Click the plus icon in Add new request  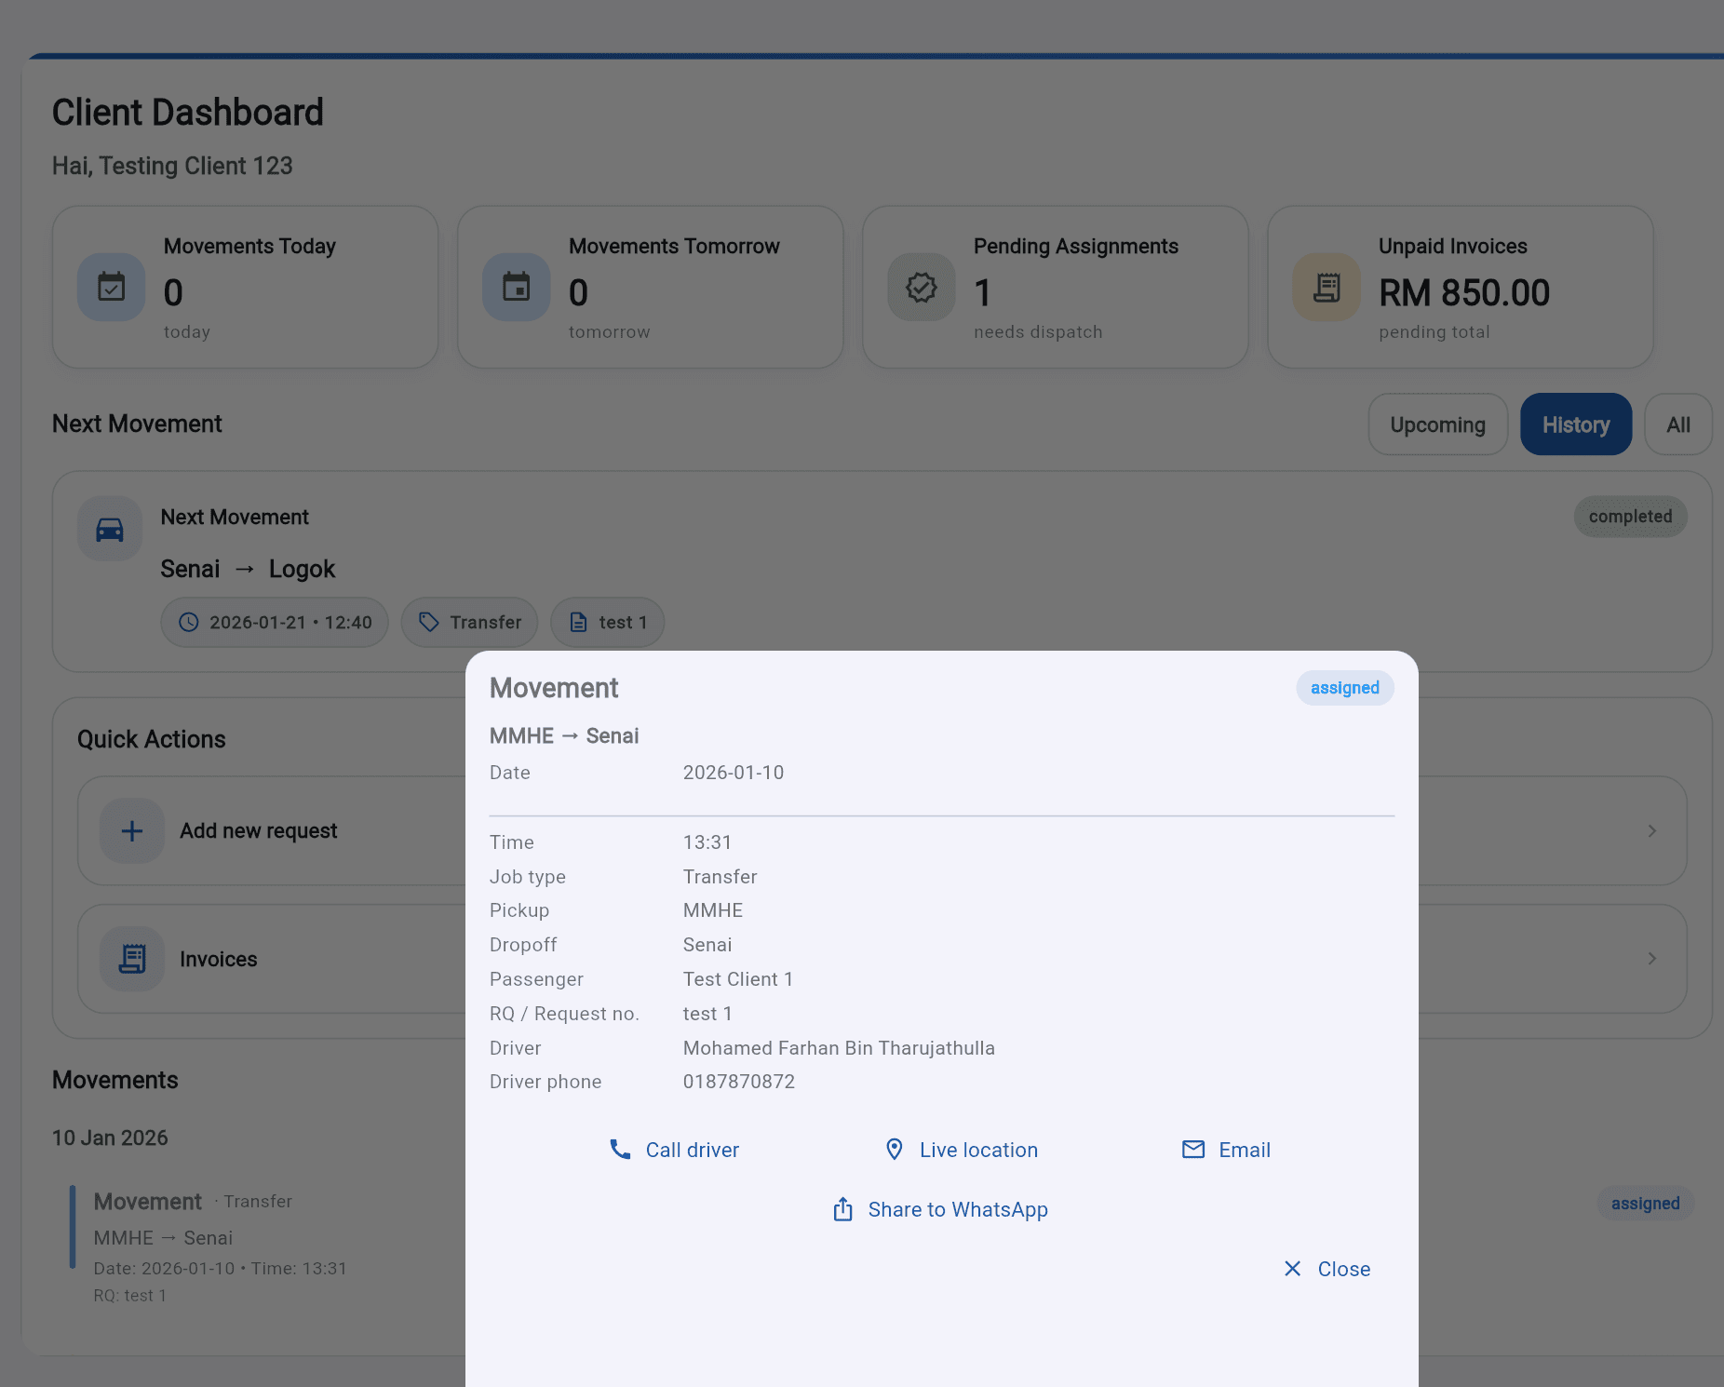point(131,830)
